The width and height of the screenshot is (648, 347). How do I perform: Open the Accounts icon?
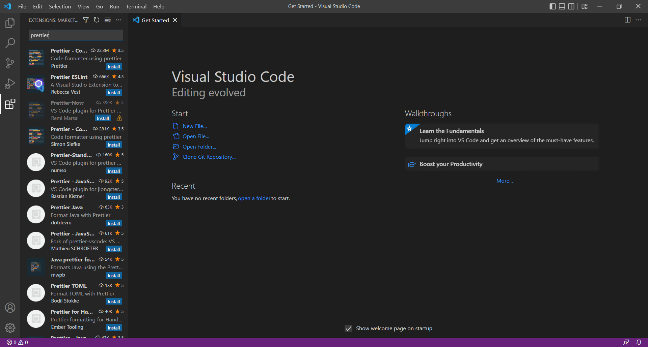click(10, 308)
